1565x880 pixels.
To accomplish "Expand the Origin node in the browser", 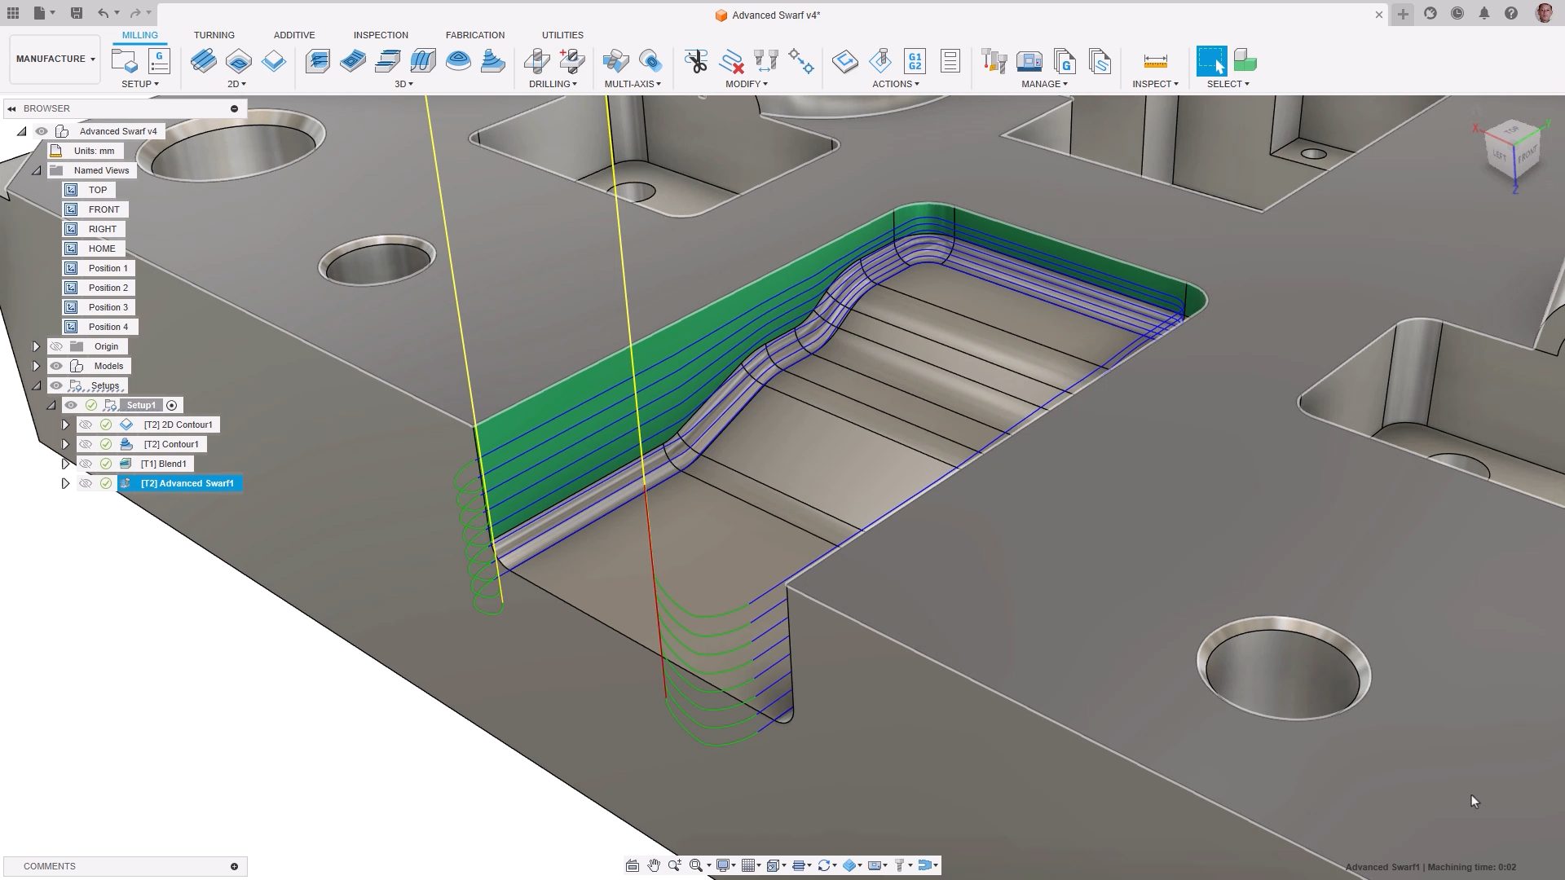I will [x=36, y=346].
